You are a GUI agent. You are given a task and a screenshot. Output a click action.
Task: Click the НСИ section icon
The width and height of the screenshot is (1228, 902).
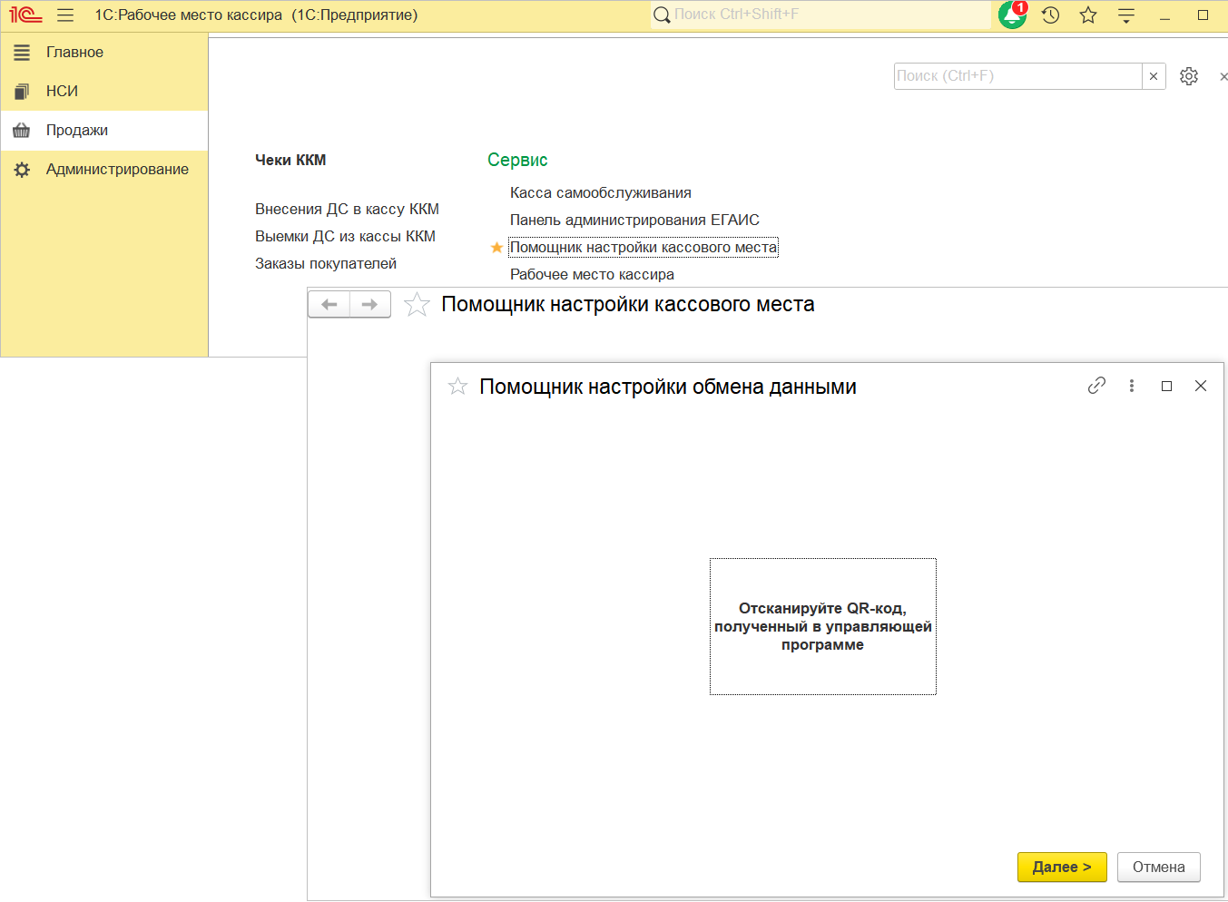coord(22,92)
